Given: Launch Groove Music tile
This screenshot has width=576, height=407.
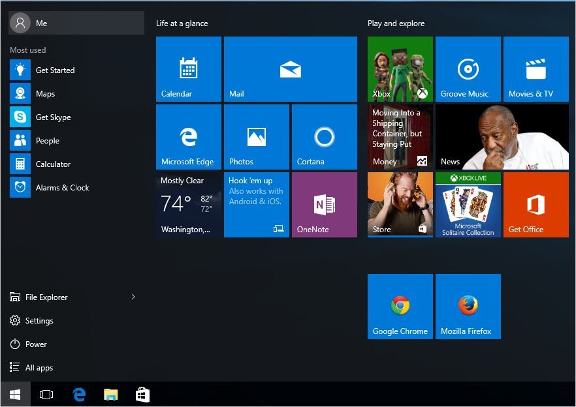Looking at the screenshot, I should coord(468,69).
